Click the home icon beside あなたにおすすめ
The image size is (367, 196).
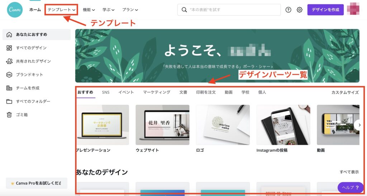pos(9,35)
